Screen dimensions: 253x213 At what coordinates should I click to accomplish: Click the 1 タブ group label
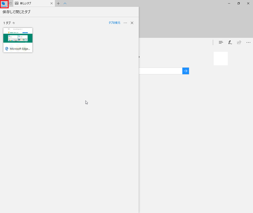(7, 23)
